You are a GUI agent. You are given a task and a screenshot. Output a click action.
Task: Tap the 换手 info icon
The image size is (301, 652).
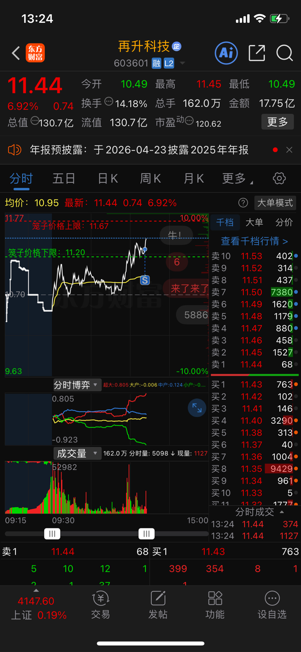[109, 102]
